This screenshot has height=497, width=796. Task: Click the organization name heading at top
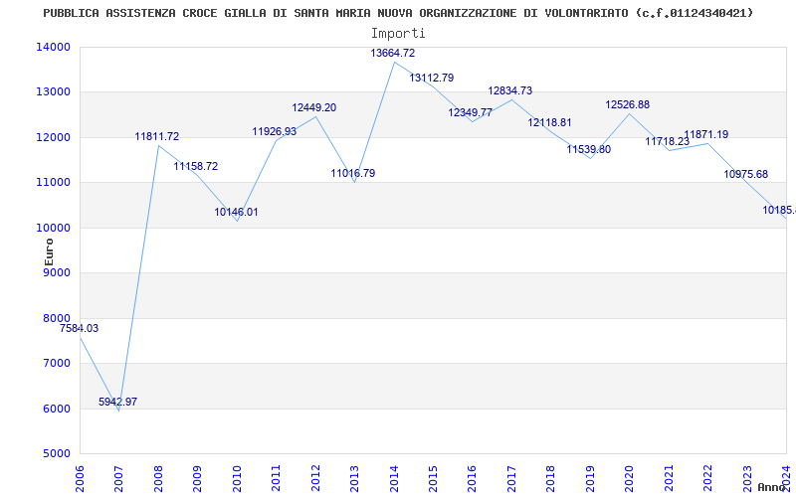398,13
